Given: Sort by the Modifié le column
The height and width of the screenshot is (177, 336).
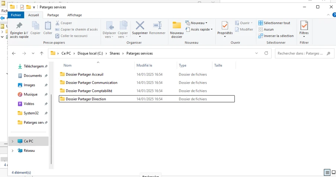Looking at the screenshot, I should click(x=144, y=66).
